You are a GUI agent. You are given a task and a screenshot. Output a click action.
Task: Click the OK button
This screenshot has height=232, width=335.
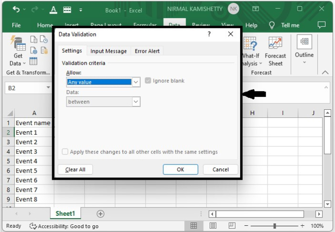pos(180,170)
